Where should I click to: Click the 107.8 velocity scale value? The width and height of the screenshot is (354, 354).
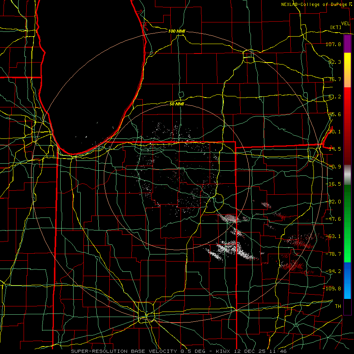click(333, 44)
